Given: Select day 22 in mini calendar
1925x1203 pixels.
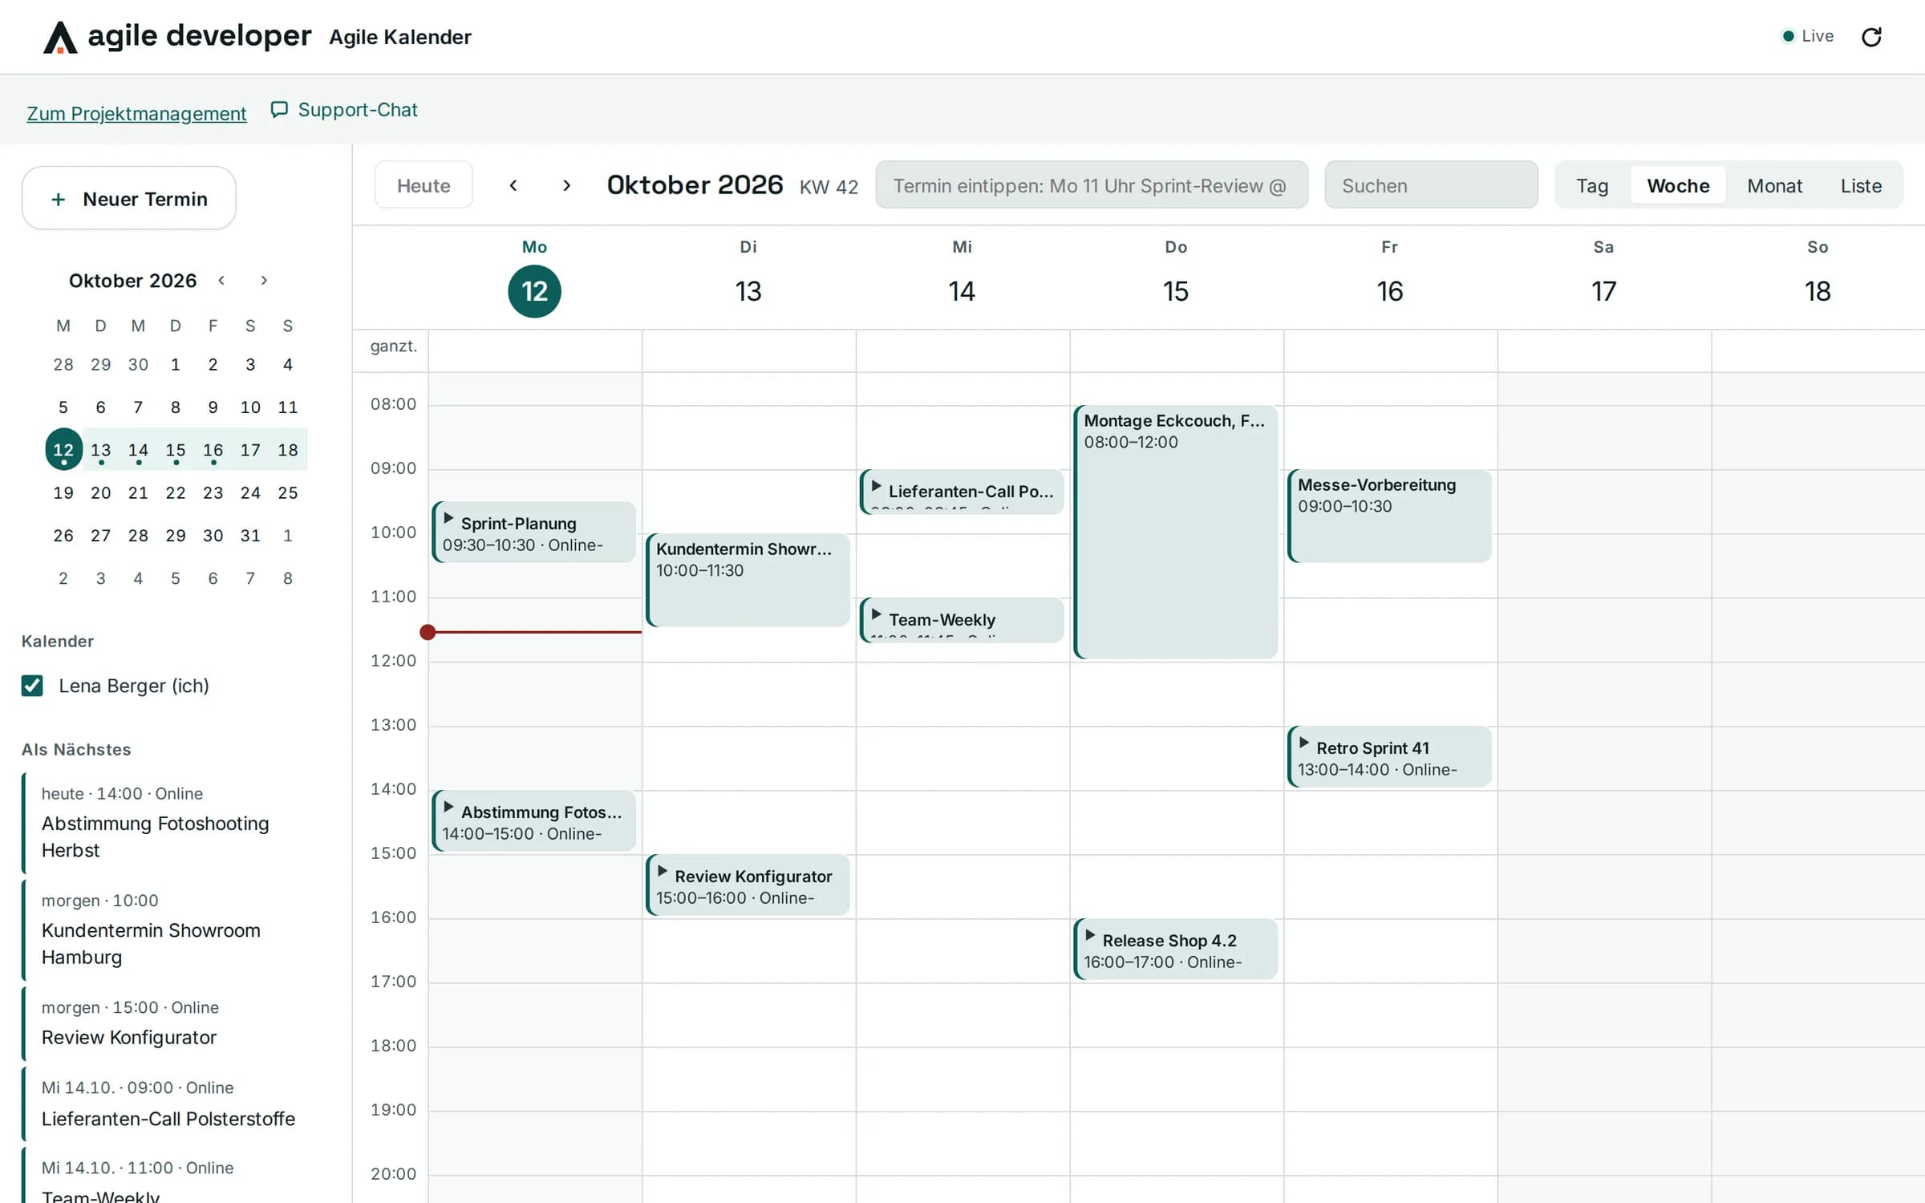Looking at the screenshot, I should (x=176, y=492).
